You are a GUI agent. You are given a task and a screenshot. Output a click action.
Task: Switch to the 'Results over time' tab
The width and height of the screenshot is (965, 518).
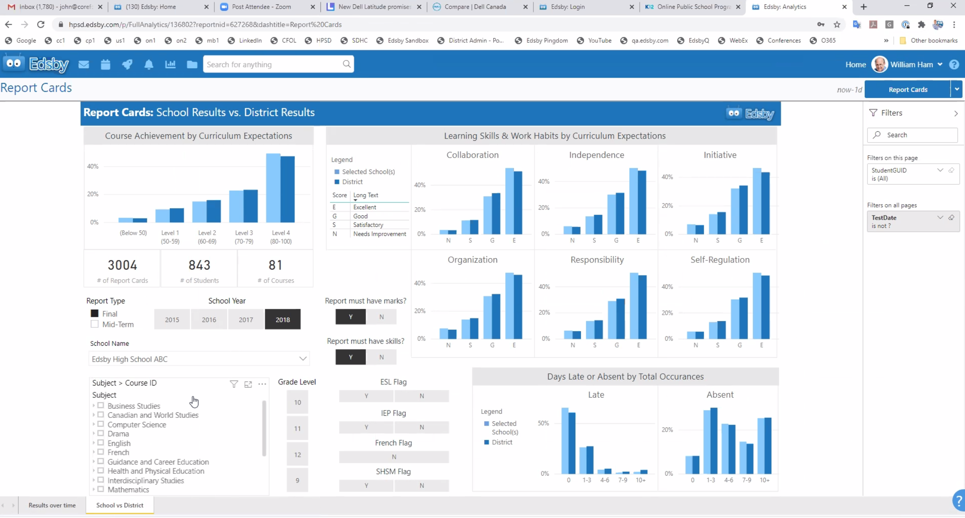click(x=52, y=505)
